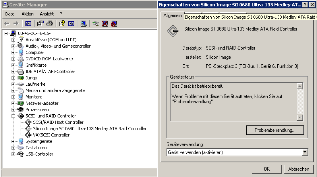This screenshot has width=317, height=177.
Task: Select SCSI/RAID Host Controller tree item
Action: pyautogui.click(x=58, y=122)
